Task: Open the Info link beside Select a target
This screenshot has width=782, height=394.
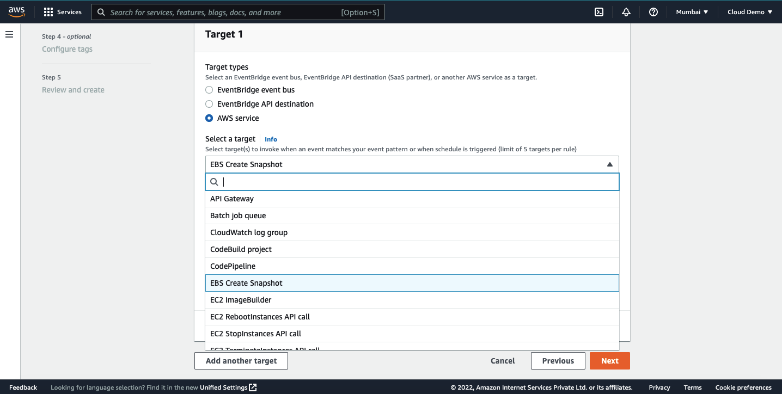Action: tap(271, 139)
